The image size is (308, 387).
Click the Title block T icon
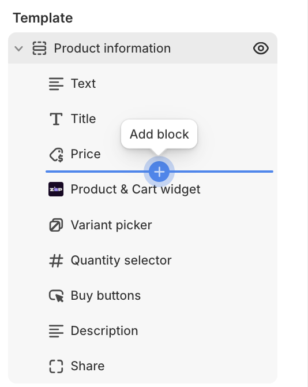(56, 119)
